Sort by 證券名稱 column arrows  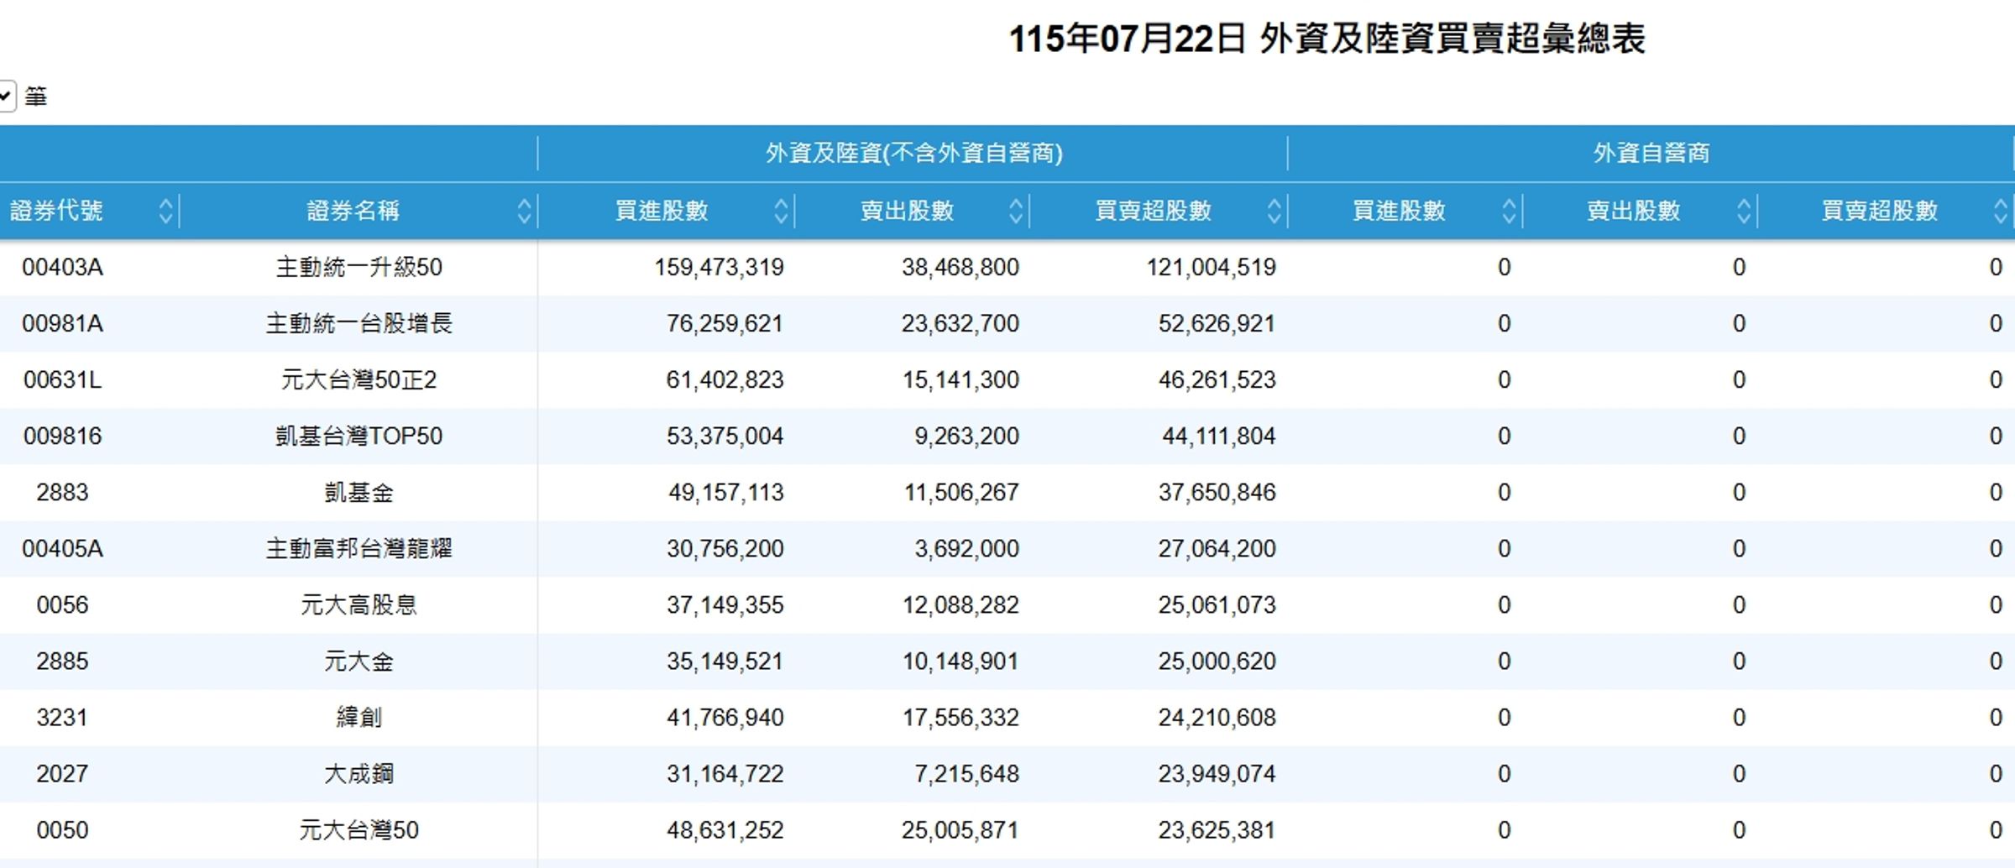tap(525, 211)
